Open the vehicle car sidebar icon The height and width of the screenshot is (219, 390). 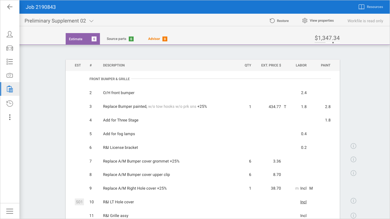click(x=10, y=48)
